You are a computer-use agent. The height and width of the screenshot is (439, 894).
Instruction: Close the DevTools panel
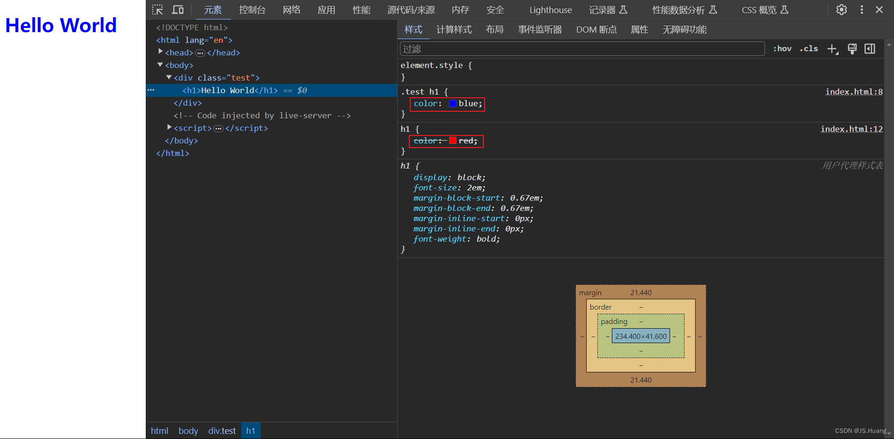[x=879, y=10]
